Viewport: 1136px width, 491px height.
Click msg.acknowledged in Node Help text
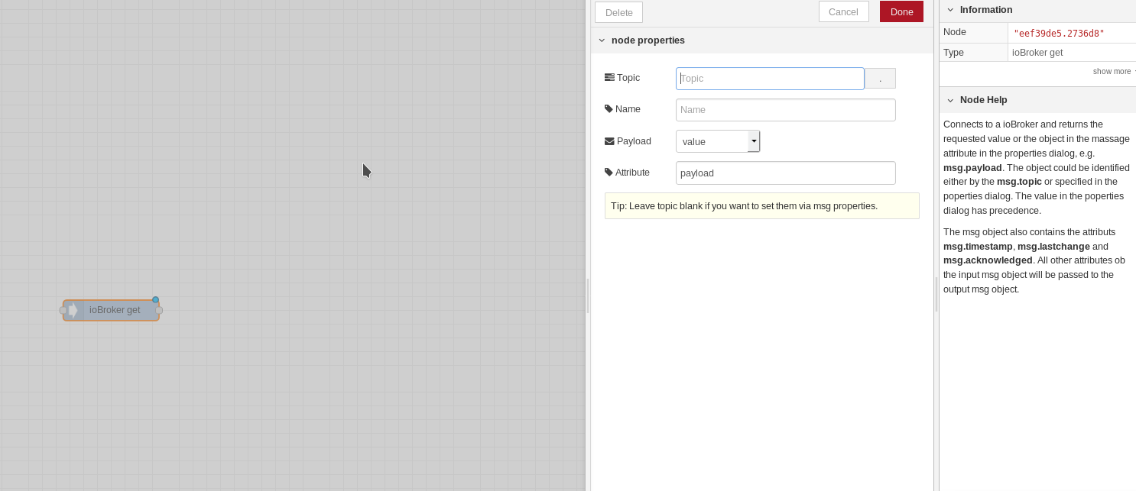coord(988,260)
